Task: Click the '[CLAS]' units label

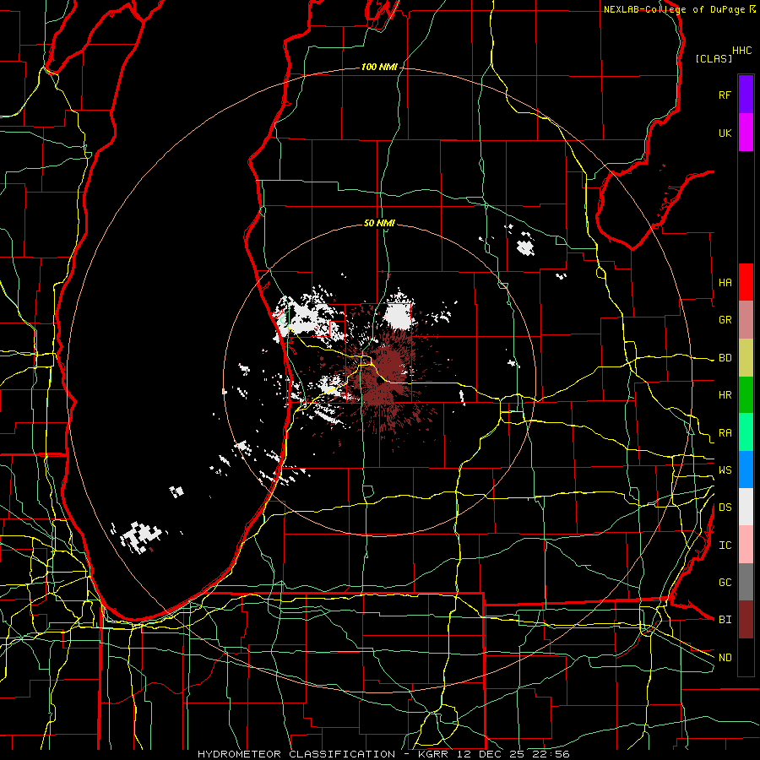Action: [714, 58]
